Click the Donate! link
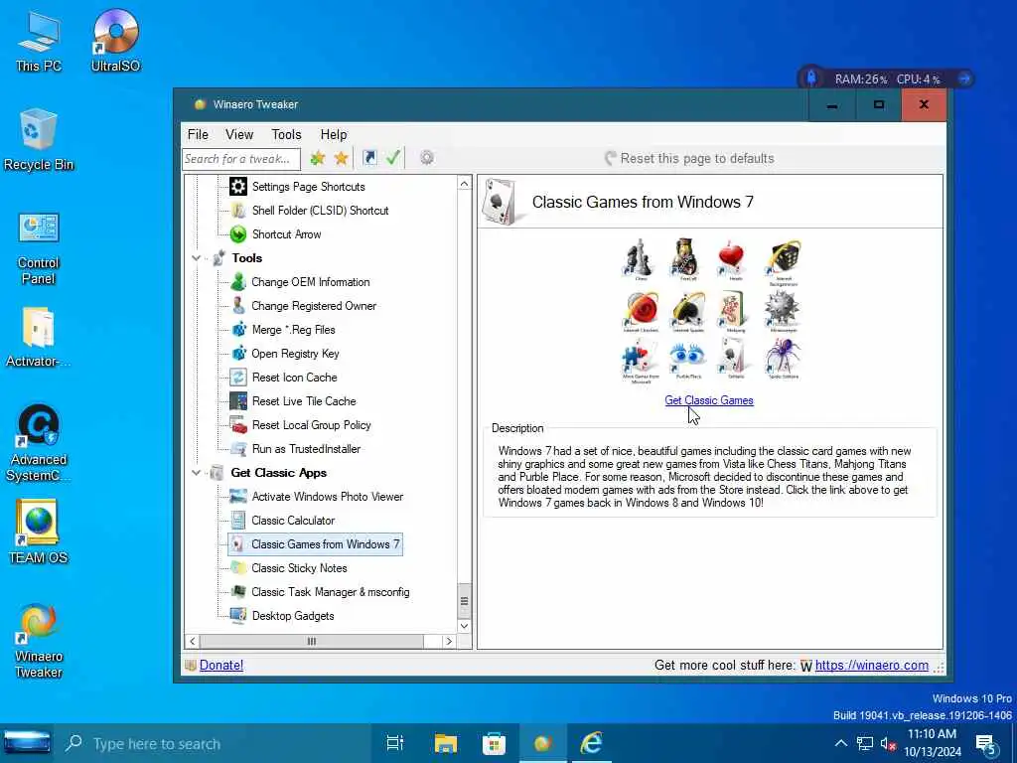The width and height of the screenshot is (1017, 763). tap(221, 665)
